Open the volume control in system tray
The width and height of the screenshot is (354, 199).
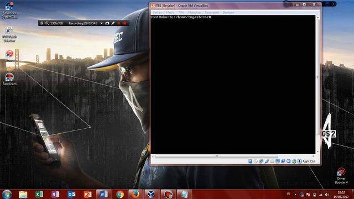point(327,195)
